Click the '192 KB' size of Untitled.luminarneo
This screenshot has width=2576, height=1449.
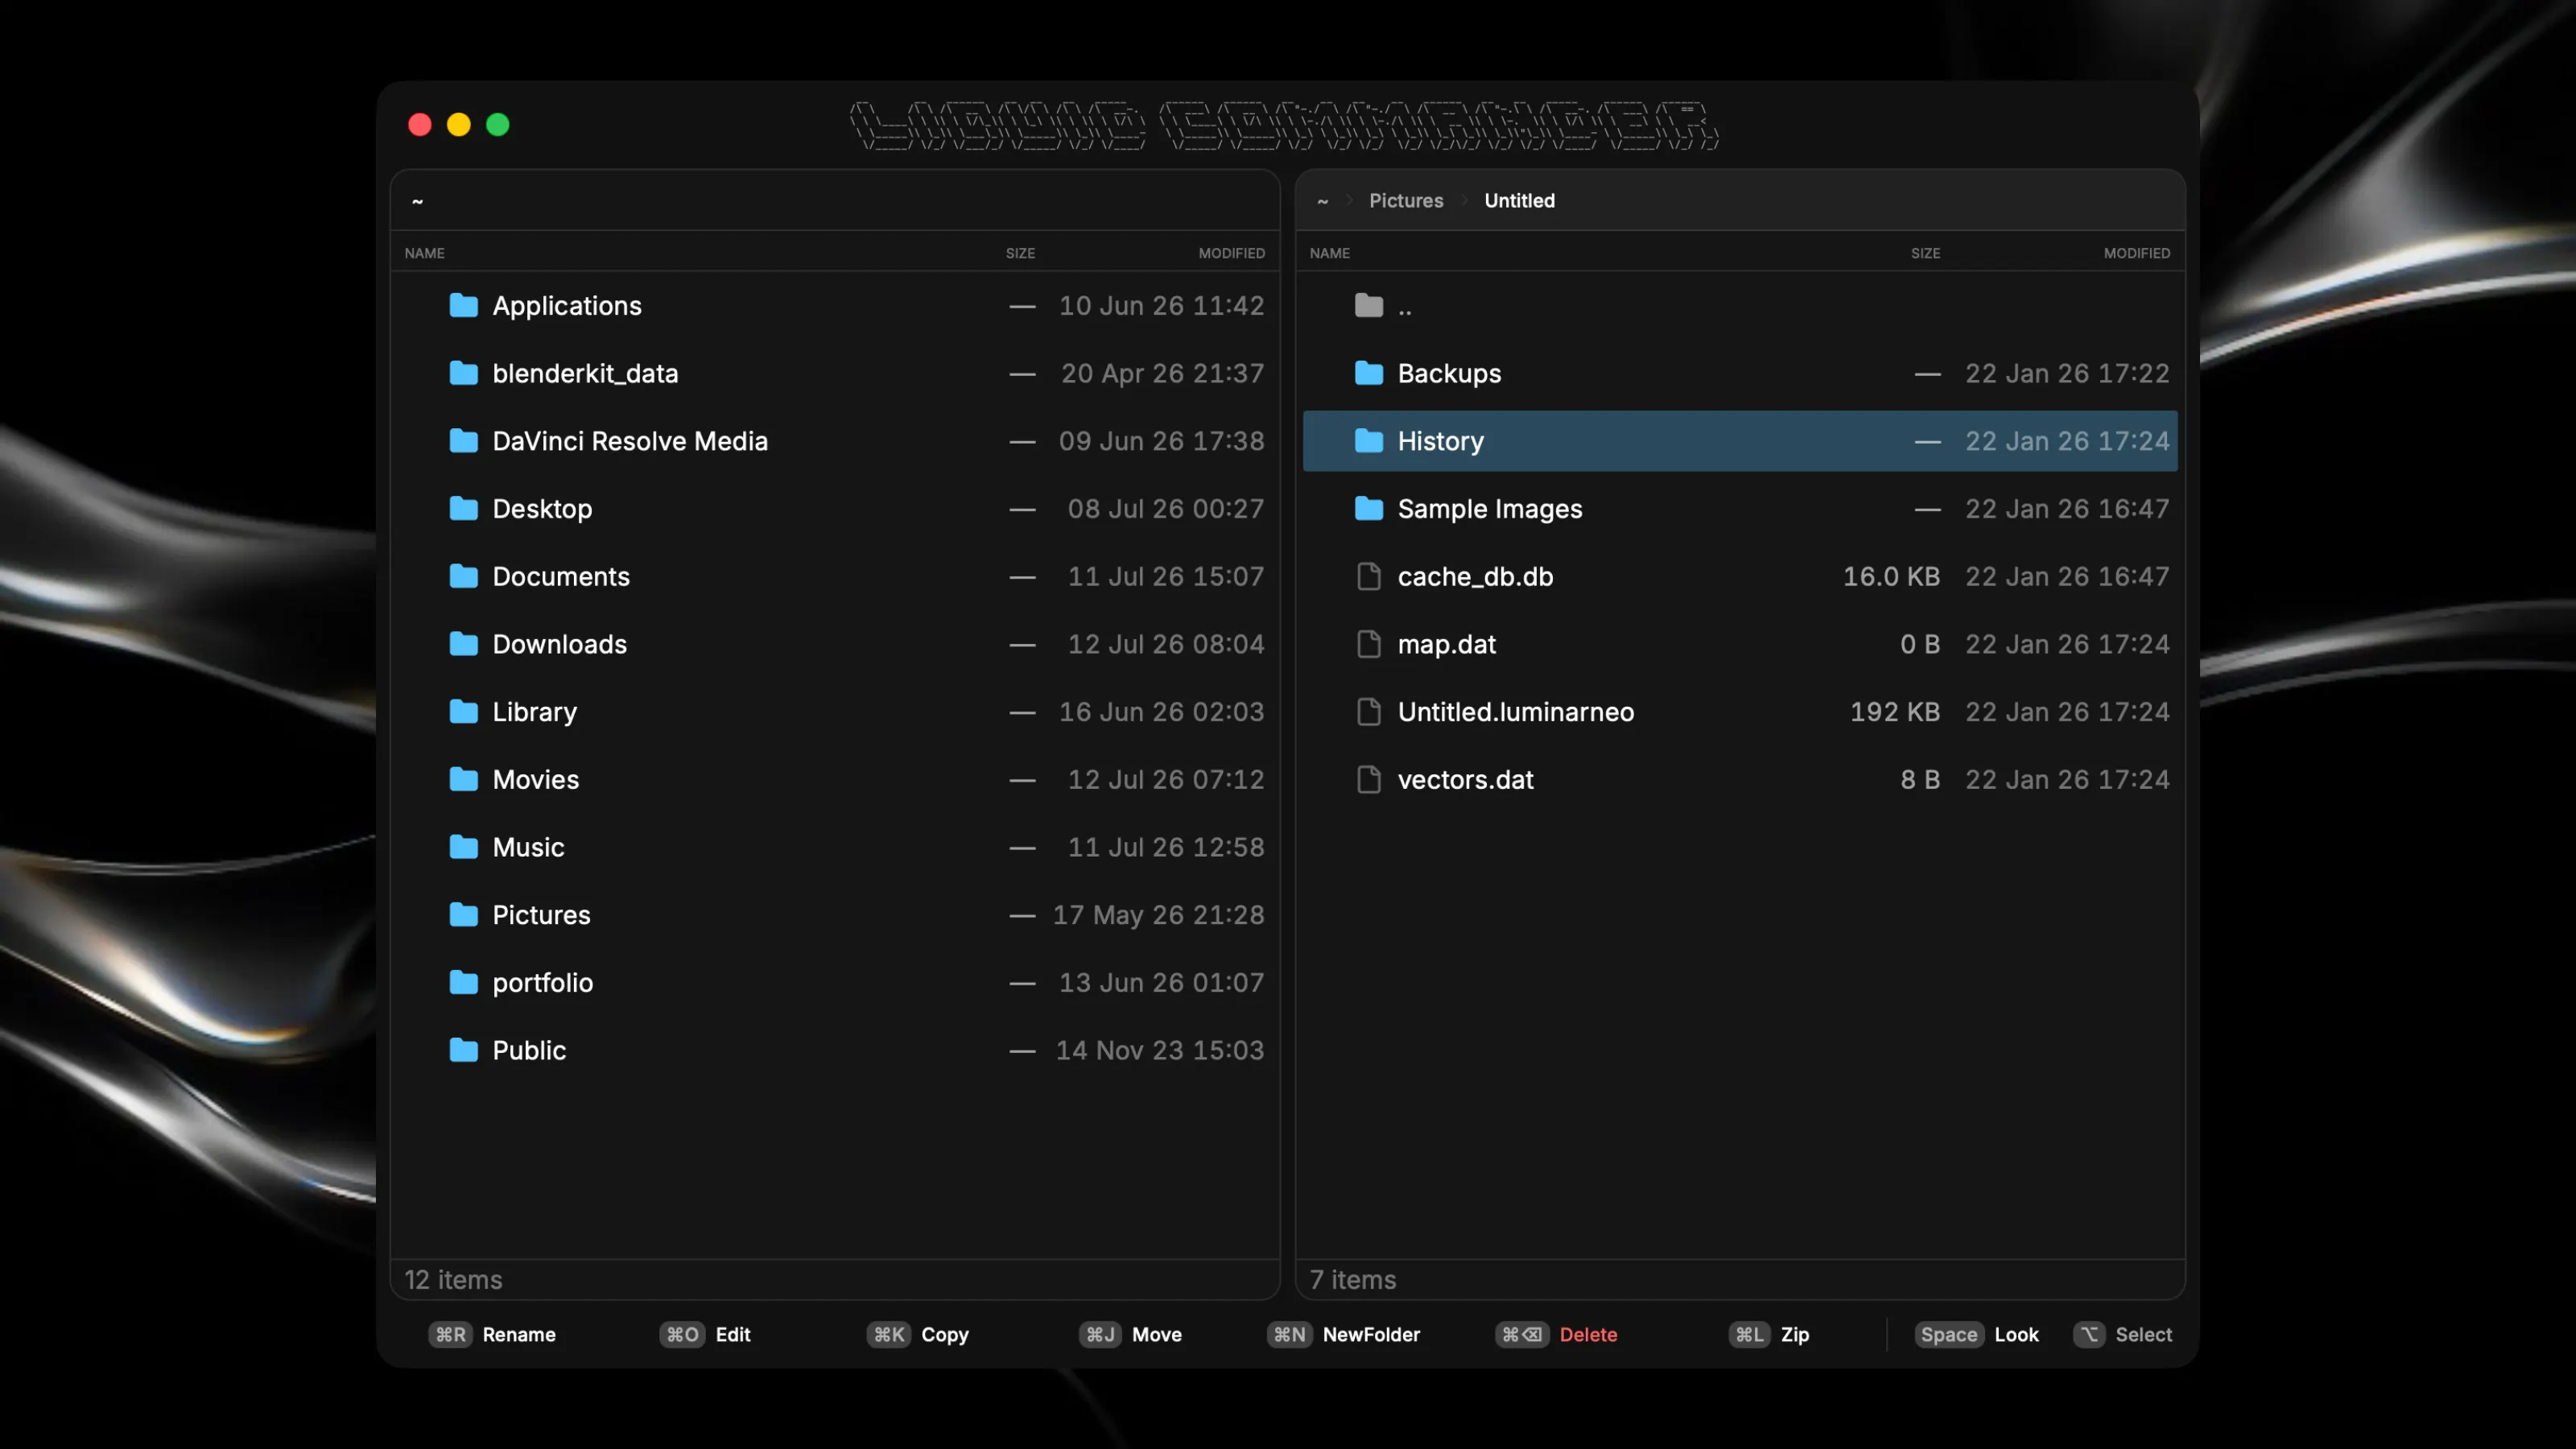coord(1894,711)
